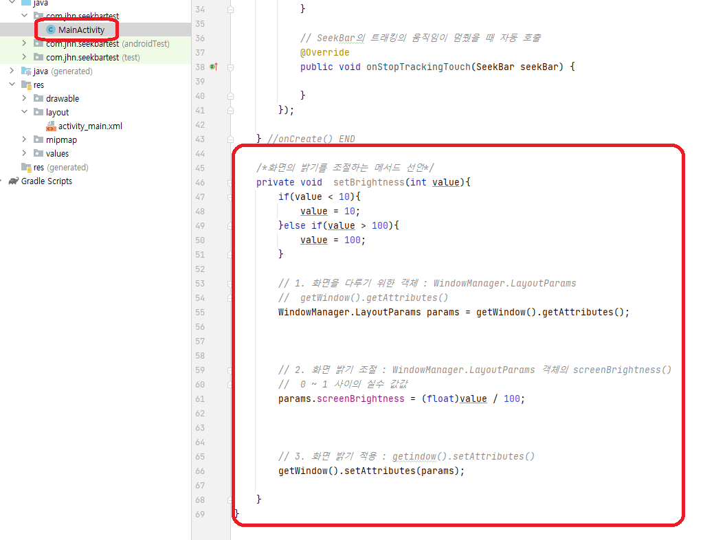Collapse the layout folder
Screen dimensions: 703x540
(x=24, y=111)
